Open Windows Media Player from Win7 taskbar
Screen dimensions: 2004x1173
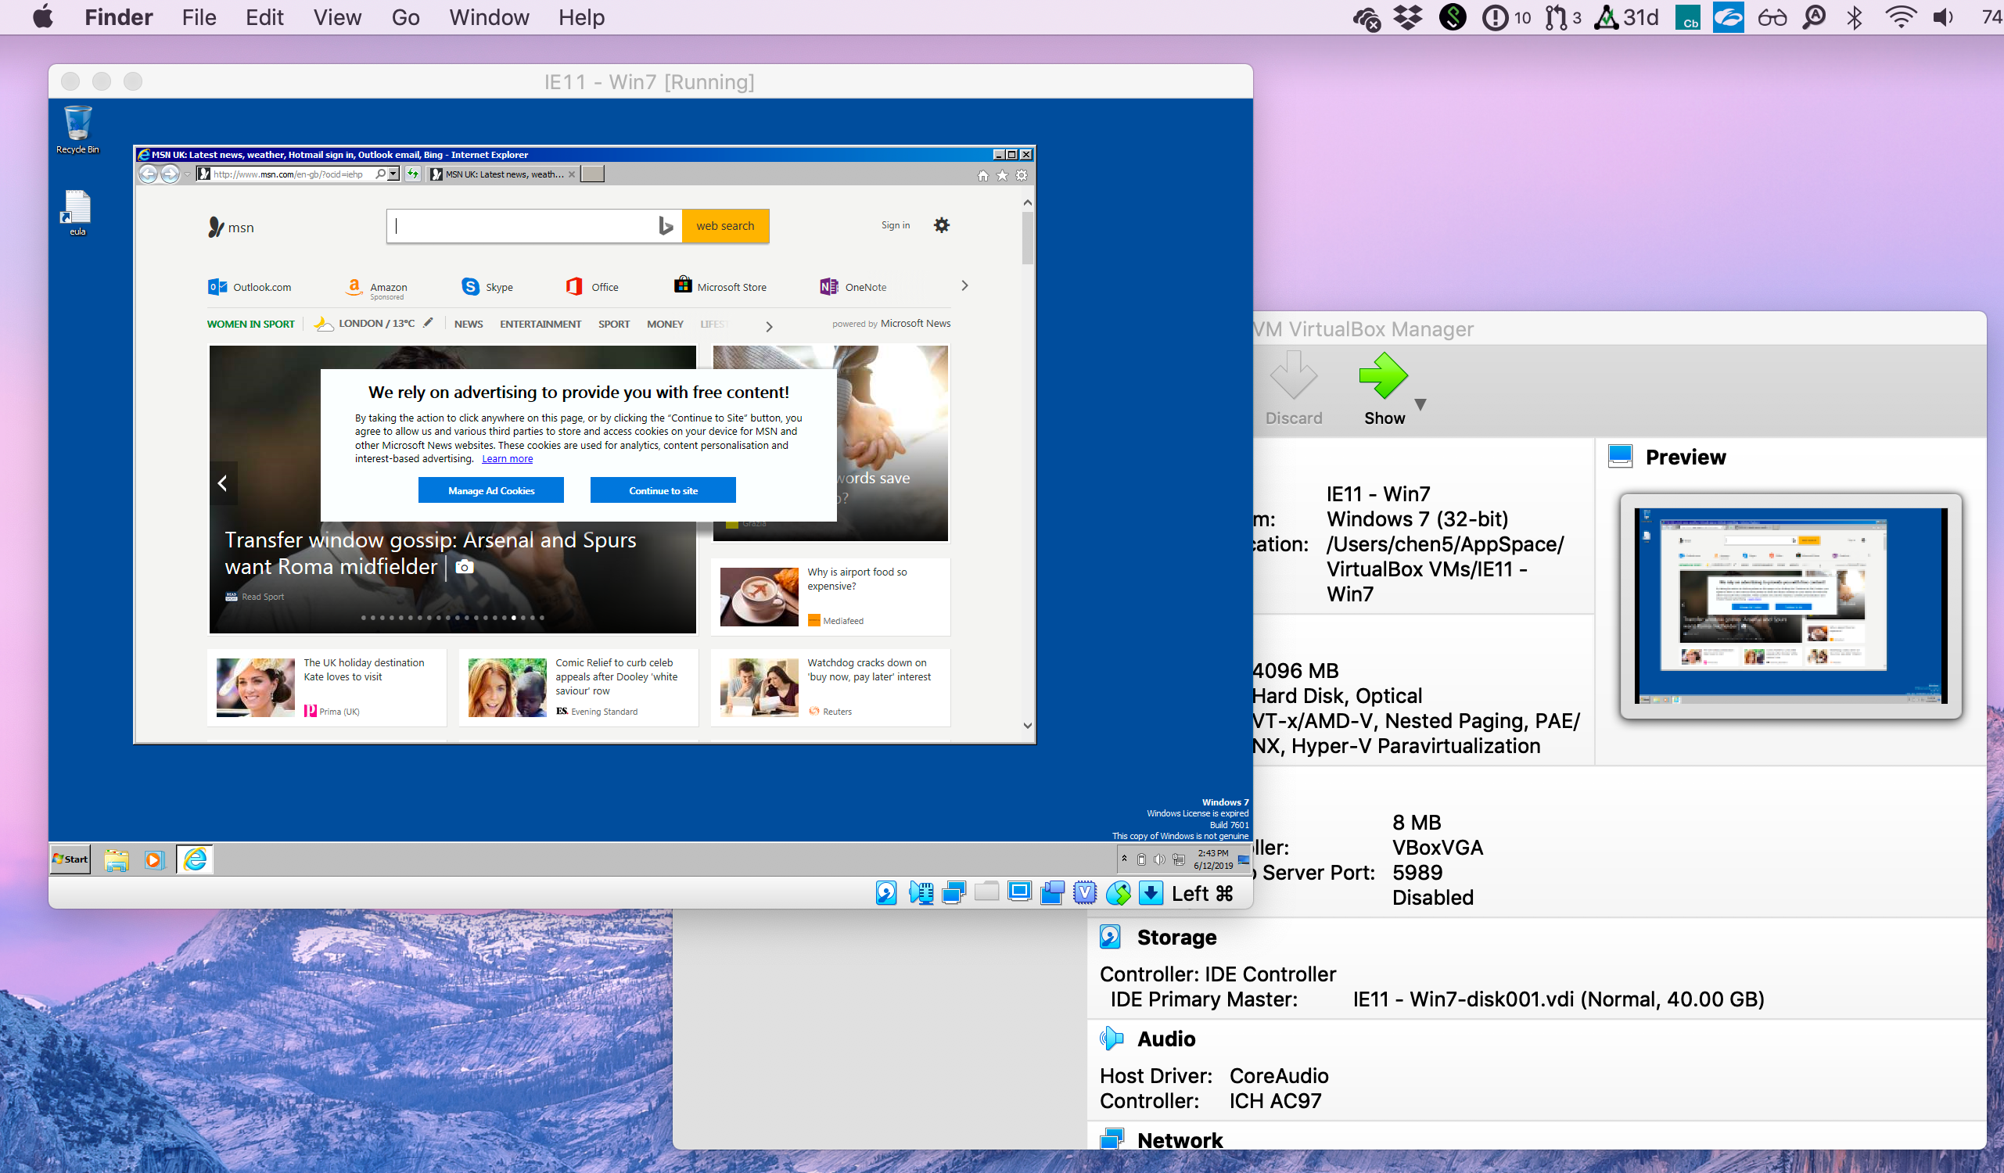[x=154, y=859]
